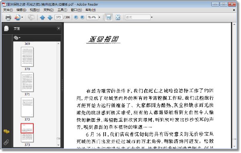Open the Pages panel icon
The width and height of the screenshot is (241, 153).
(x=6, y=28)
